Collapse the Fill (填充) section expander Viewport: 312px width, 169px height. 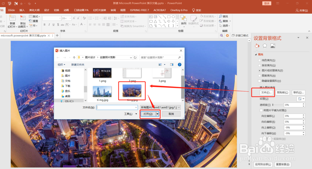[256, 54]
